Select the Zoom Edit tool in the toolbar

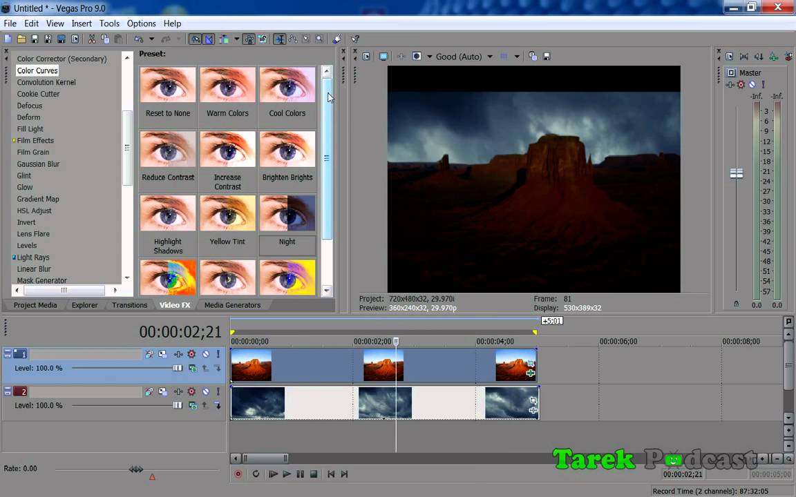click(x=319, y=39)
